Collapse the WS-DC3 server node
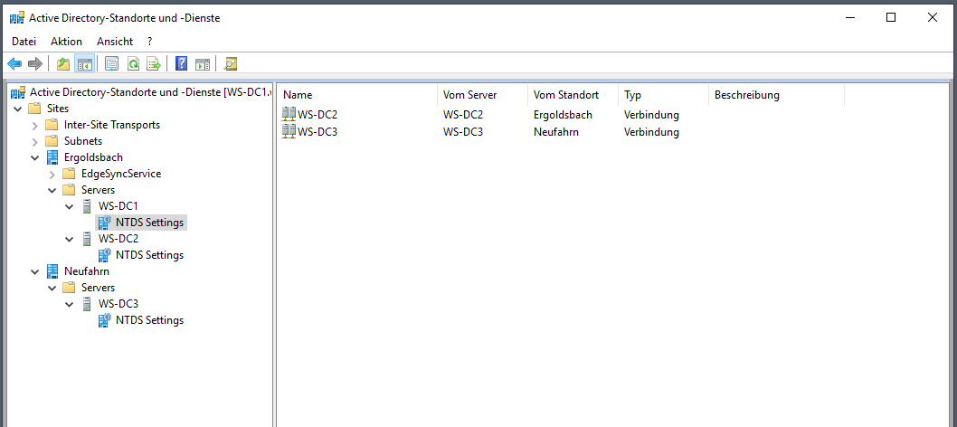The width and height of the screenshot is (957, 427). tap(69, 304)
